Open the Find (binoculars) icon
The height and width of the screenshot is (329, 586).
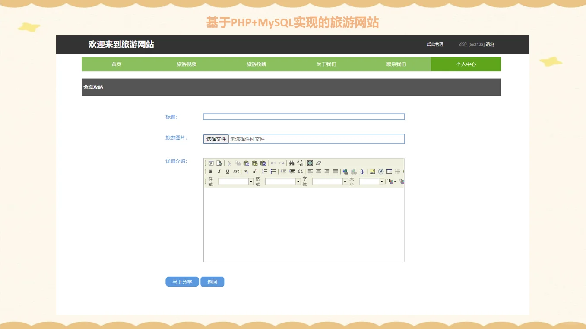(x=291, y=163)
